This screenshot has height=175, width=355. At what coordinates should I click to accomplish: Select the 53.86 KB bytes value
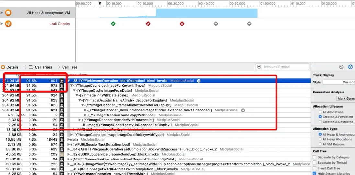pyautogui.click(x=14, y=149)
